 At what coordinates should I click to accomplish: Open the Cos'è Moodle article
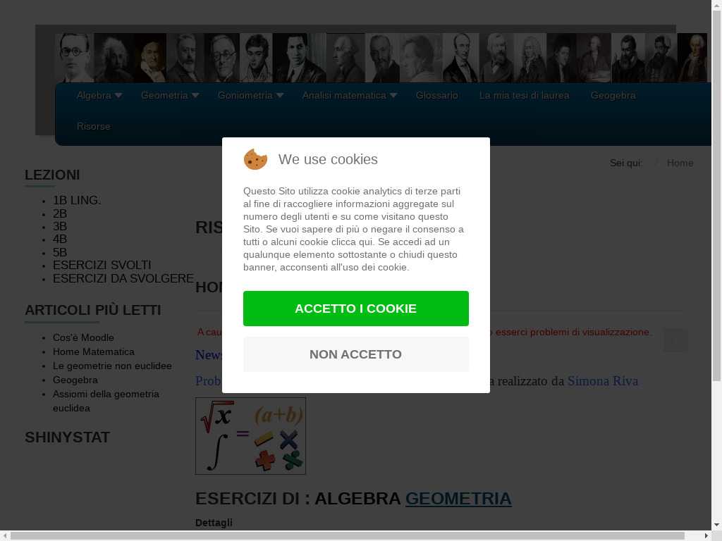click(83, 337)
